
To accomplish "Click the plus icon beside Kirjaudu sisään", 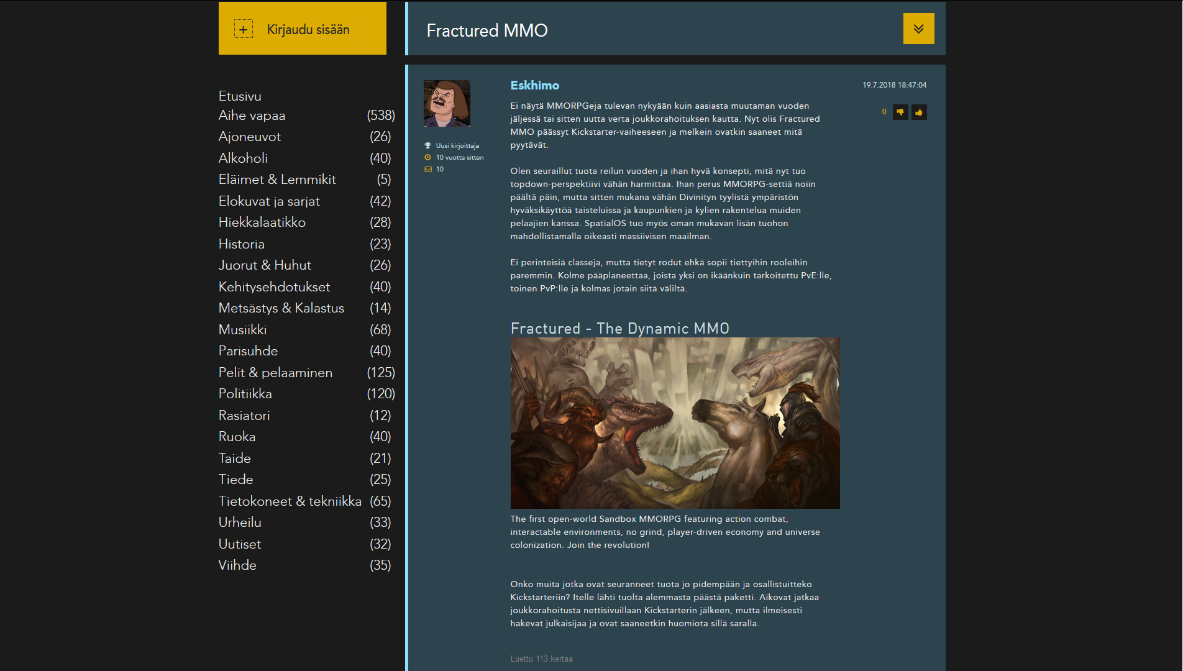I will (244, 29).
